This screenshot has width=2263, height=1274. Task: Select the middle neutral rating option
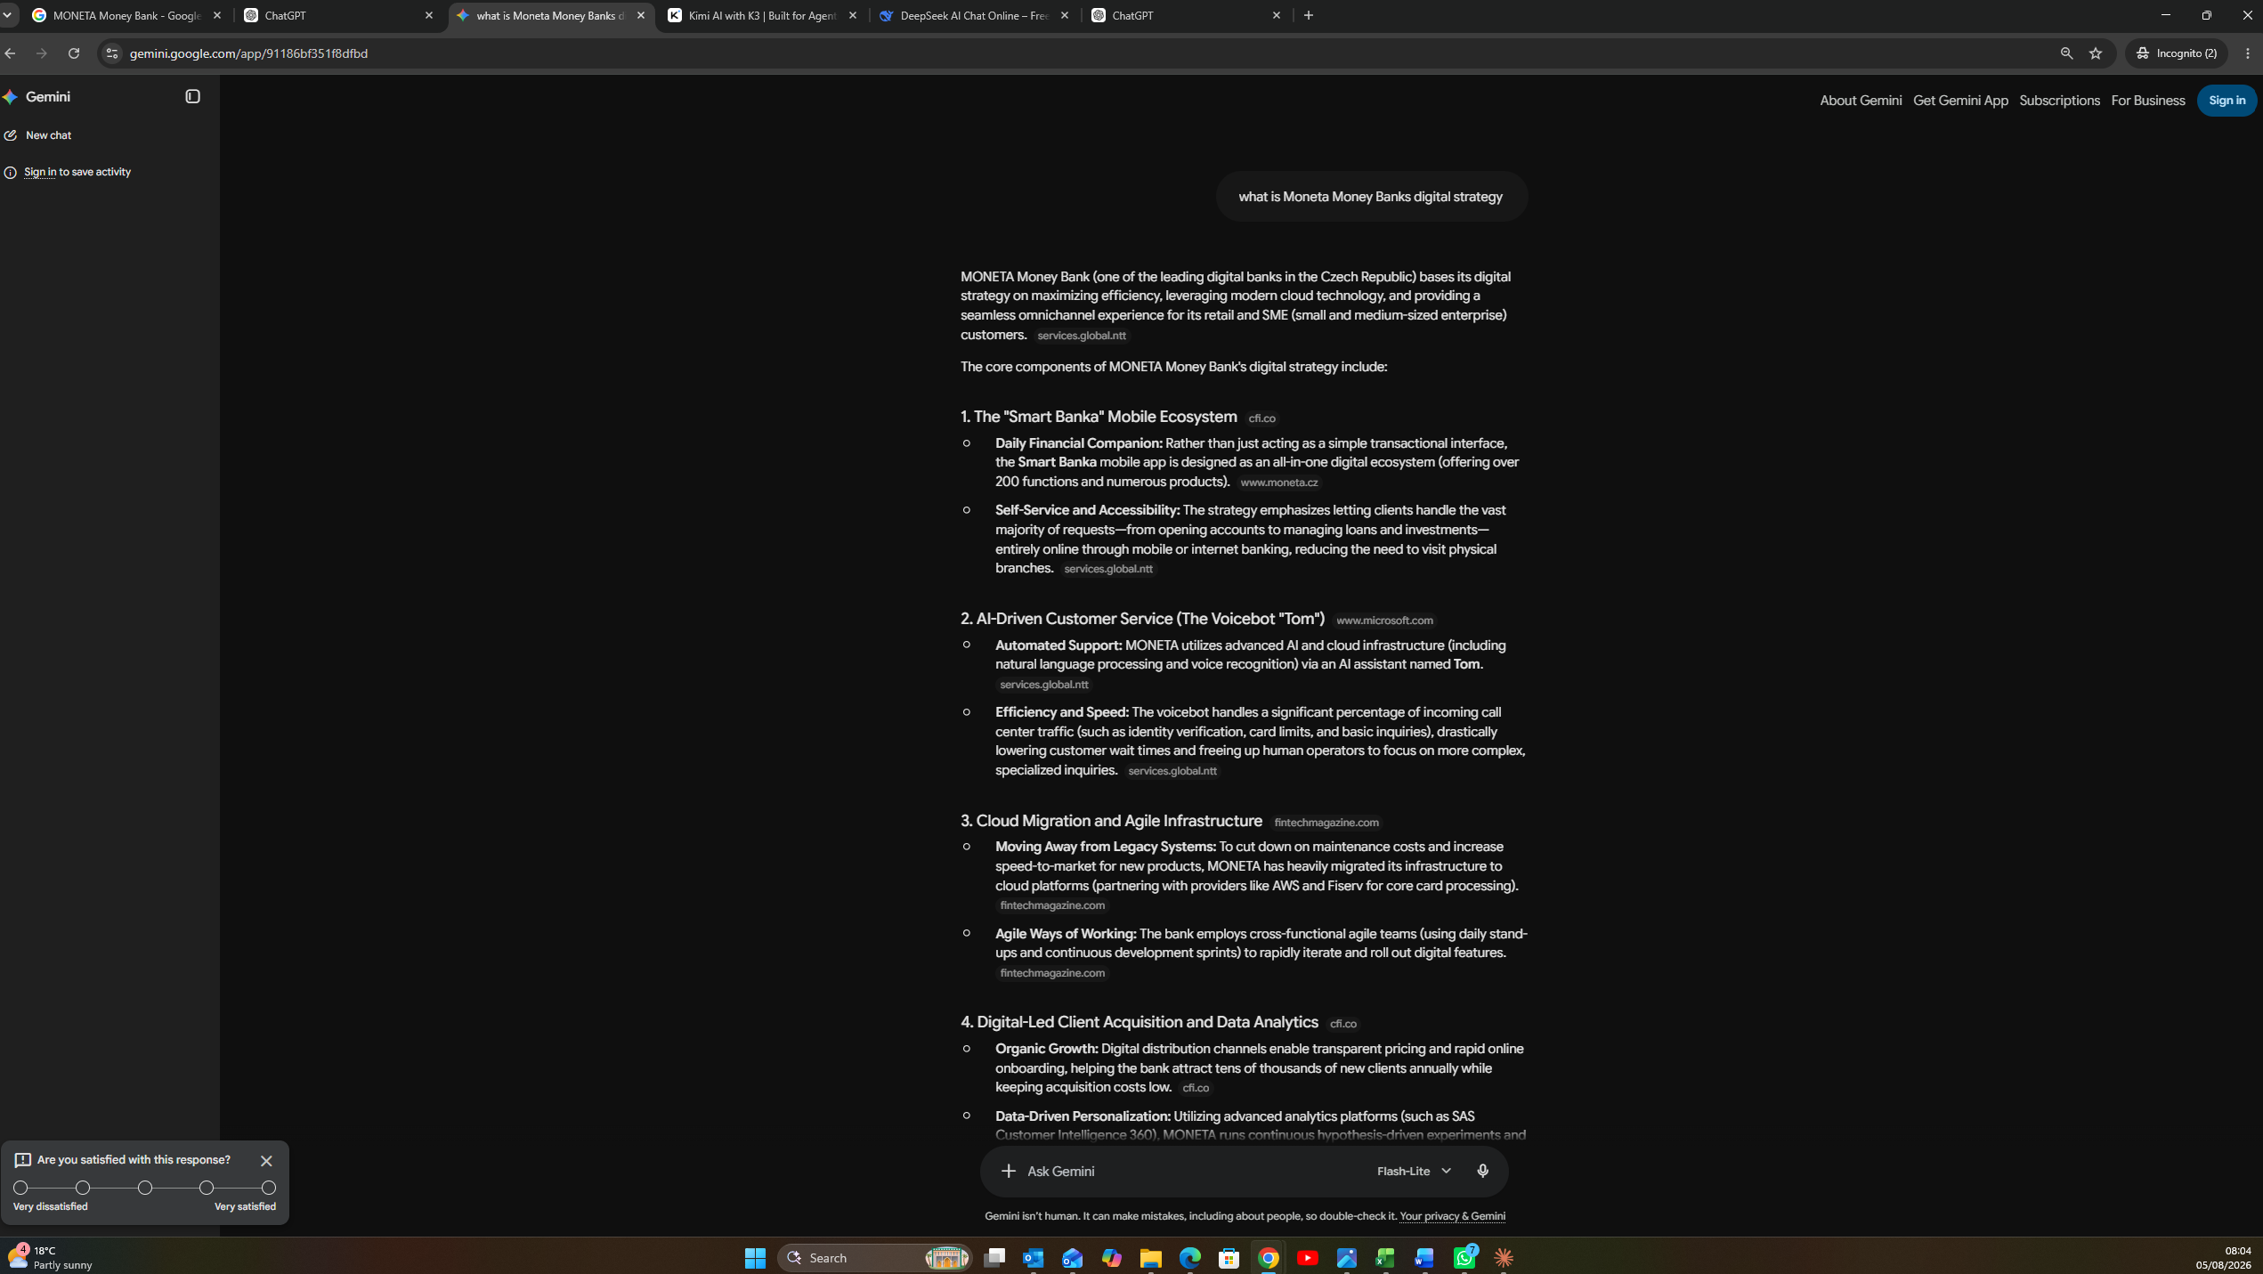[x=145, y=1188]
